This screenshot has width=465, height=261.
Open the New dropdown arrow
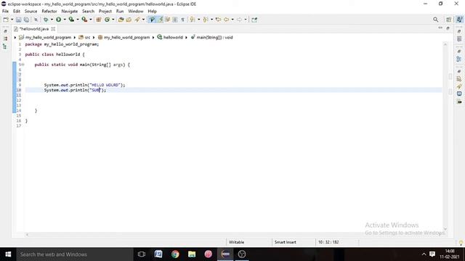[x=12, y=20]
